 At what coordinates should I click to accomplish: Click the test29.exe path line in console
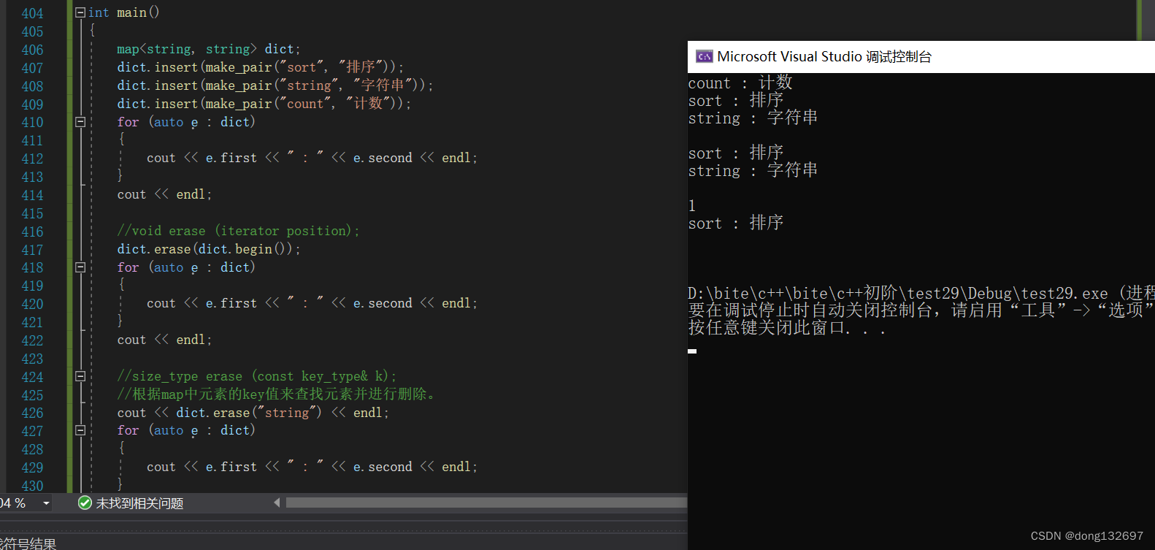(x=921, y=293)
